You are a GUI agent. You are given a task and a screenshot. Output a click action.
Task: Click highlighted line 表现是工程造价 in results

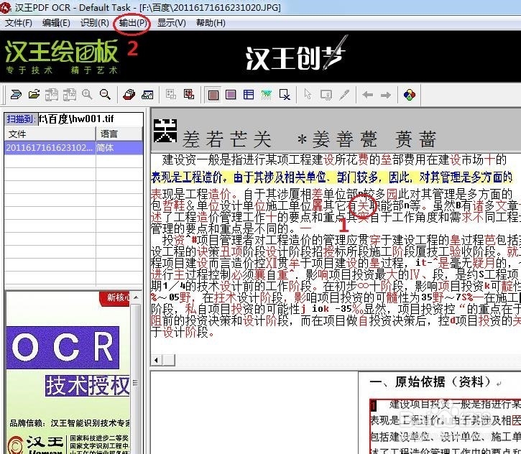tap(331, 177)
